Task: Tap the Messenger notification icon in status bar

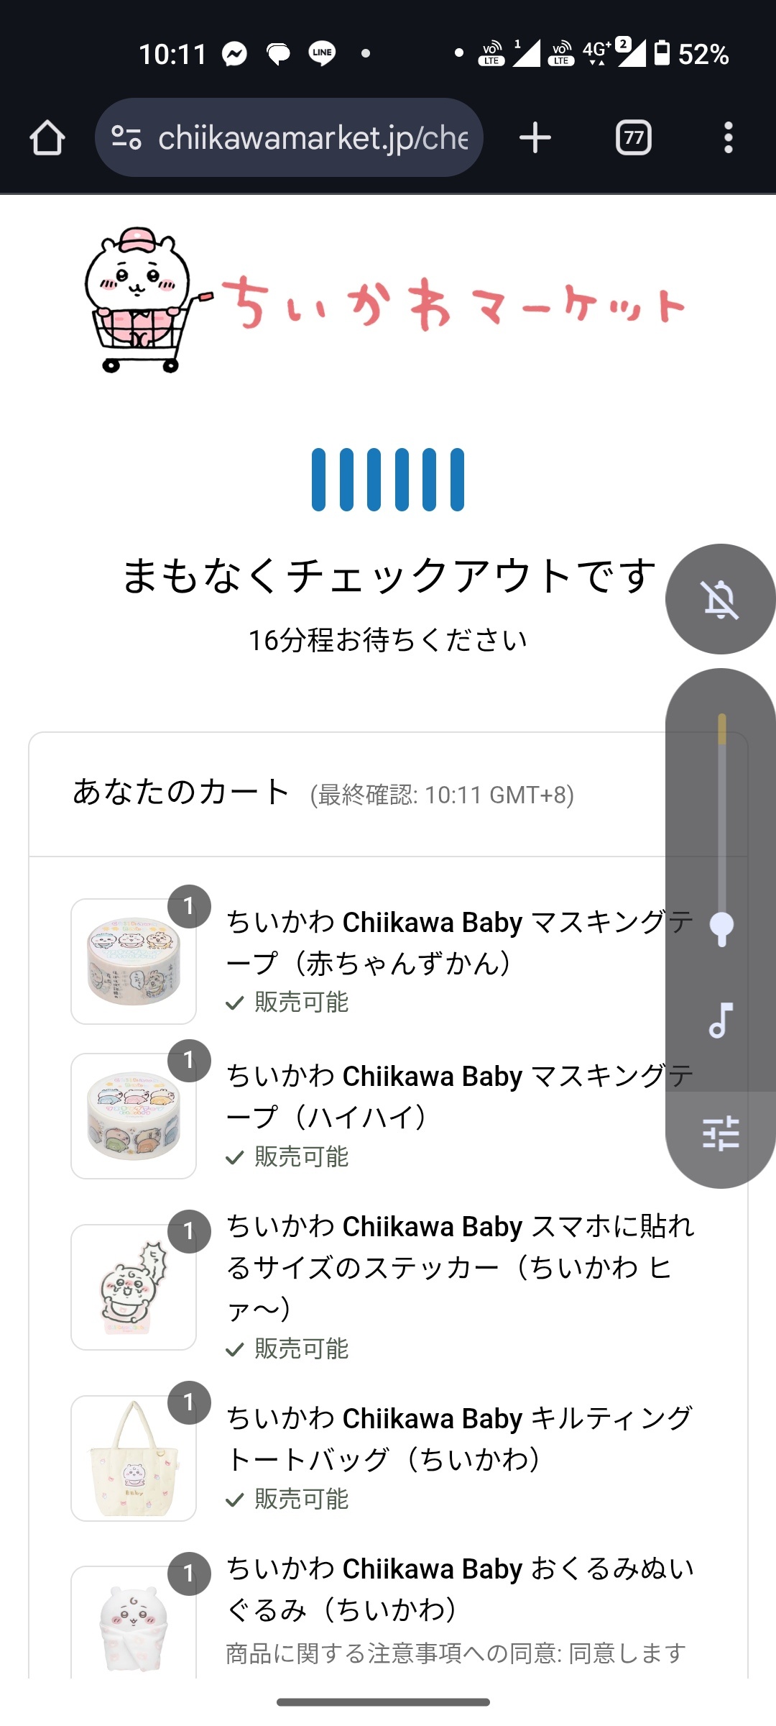Action: point(234,53)
